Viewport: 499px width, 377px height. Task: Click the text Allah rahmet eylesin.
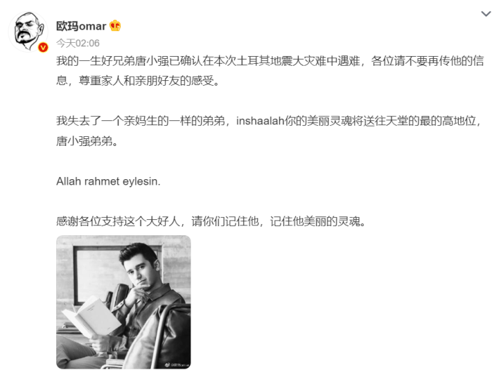[x=108, y=181]
